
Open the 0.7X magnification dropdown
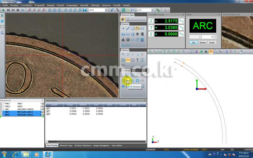[152, 10]
